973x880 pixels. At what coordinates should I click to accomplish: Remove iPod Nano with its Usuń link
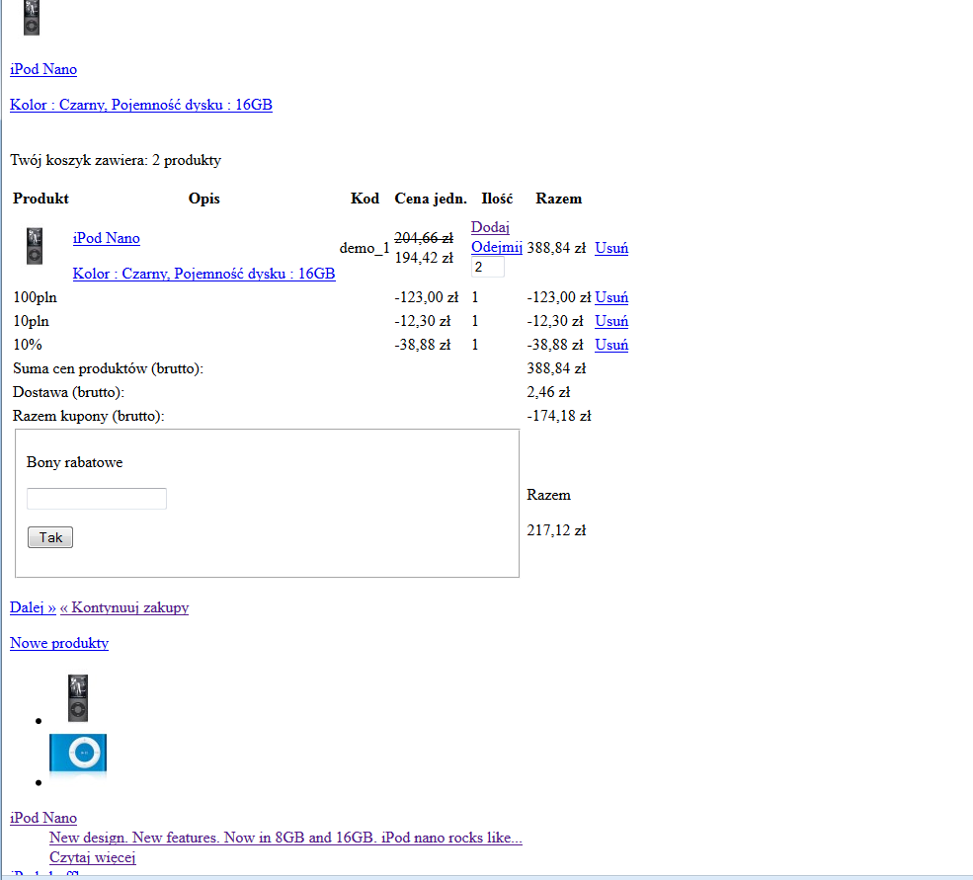pyautogui.click(x=611, y=248)
